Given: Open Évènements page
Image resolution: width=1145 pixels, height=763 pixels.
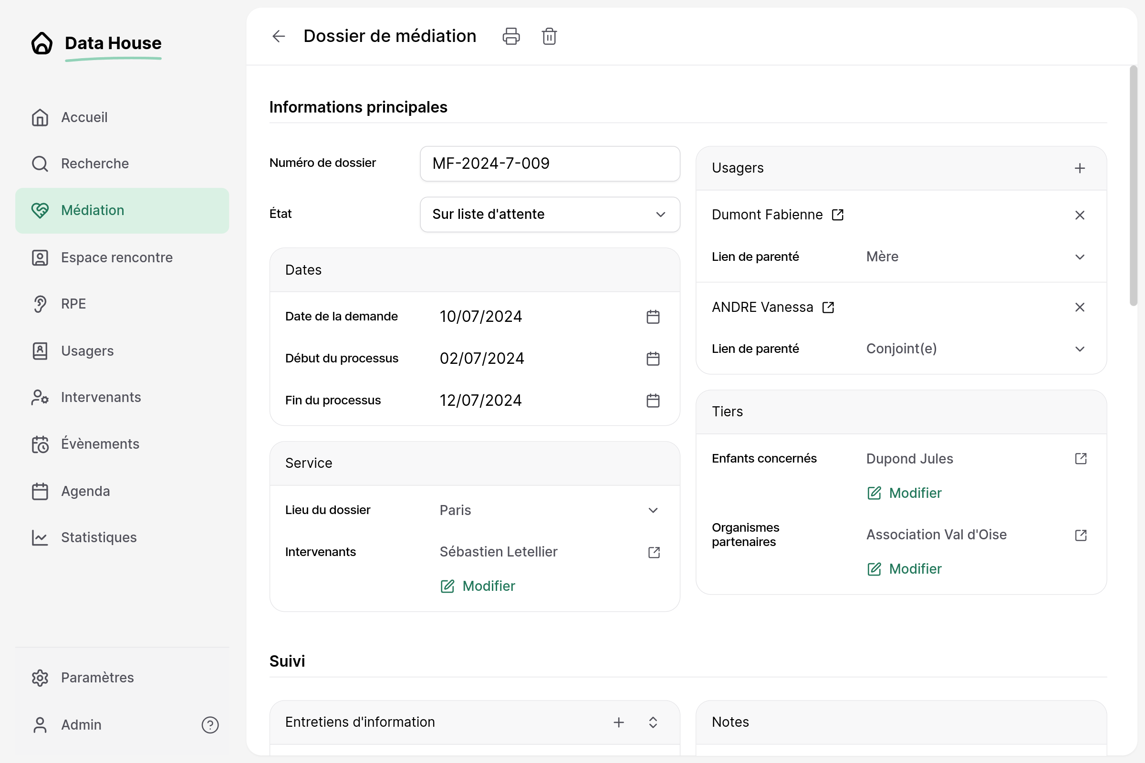Looking at the screenshot, I should (x=122, y=444).
